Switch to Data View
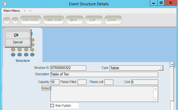Screen dimensions: 178x110 pos(30,20)
